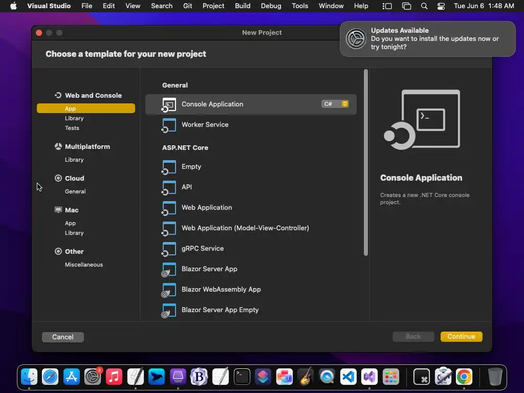Screen dimensions: 524x393
Task: Click the Worker Service template icon
Action: tap(169, 125)
